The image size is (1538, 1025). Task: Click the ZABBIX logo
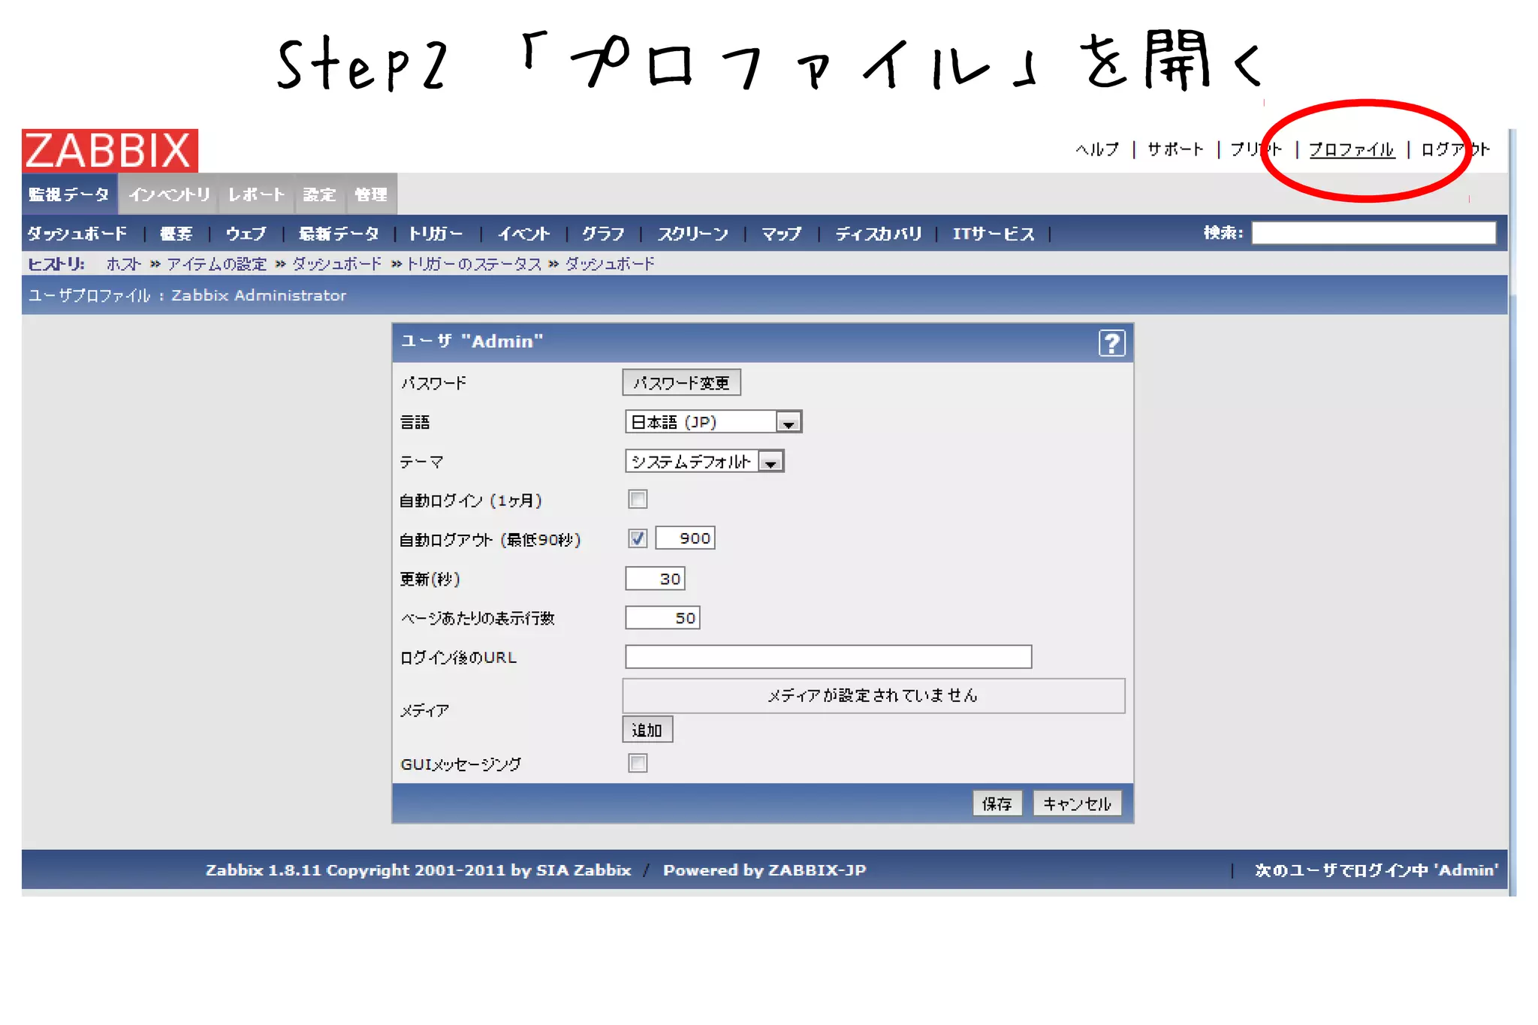coord(110,150)
